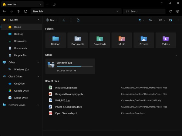Open Downloads in the sidebar

tap(21, 41)
